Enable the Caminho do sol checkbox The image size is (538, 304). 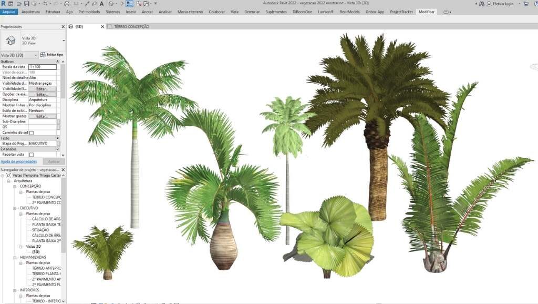tap(32, 133)
